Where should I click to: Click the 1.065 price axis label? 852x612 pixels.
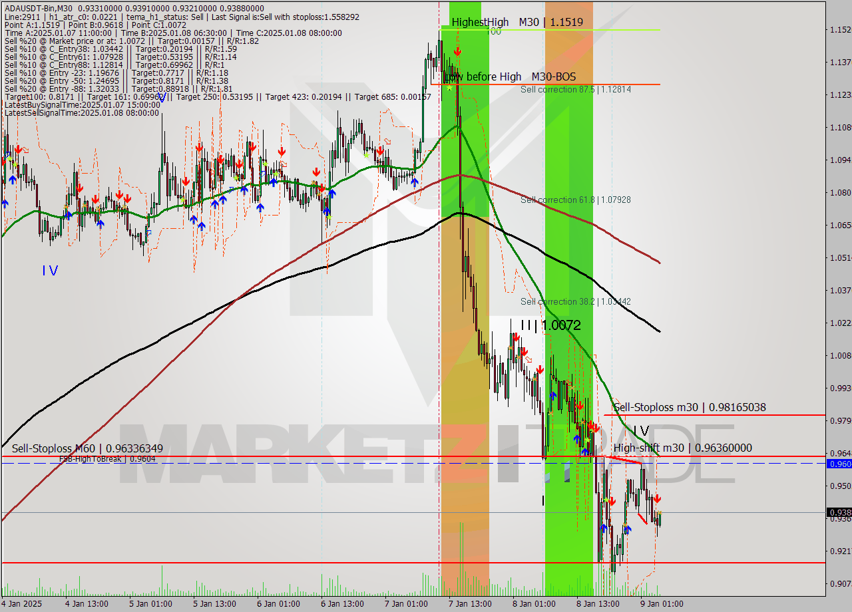pyautogui.click(x=839, y=225)
